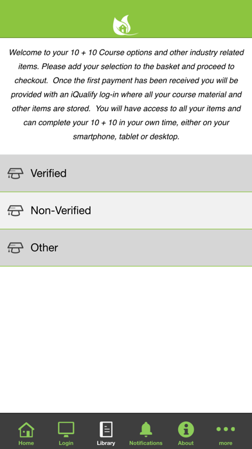Click graduation cap icon beside Other

(15, 248)
